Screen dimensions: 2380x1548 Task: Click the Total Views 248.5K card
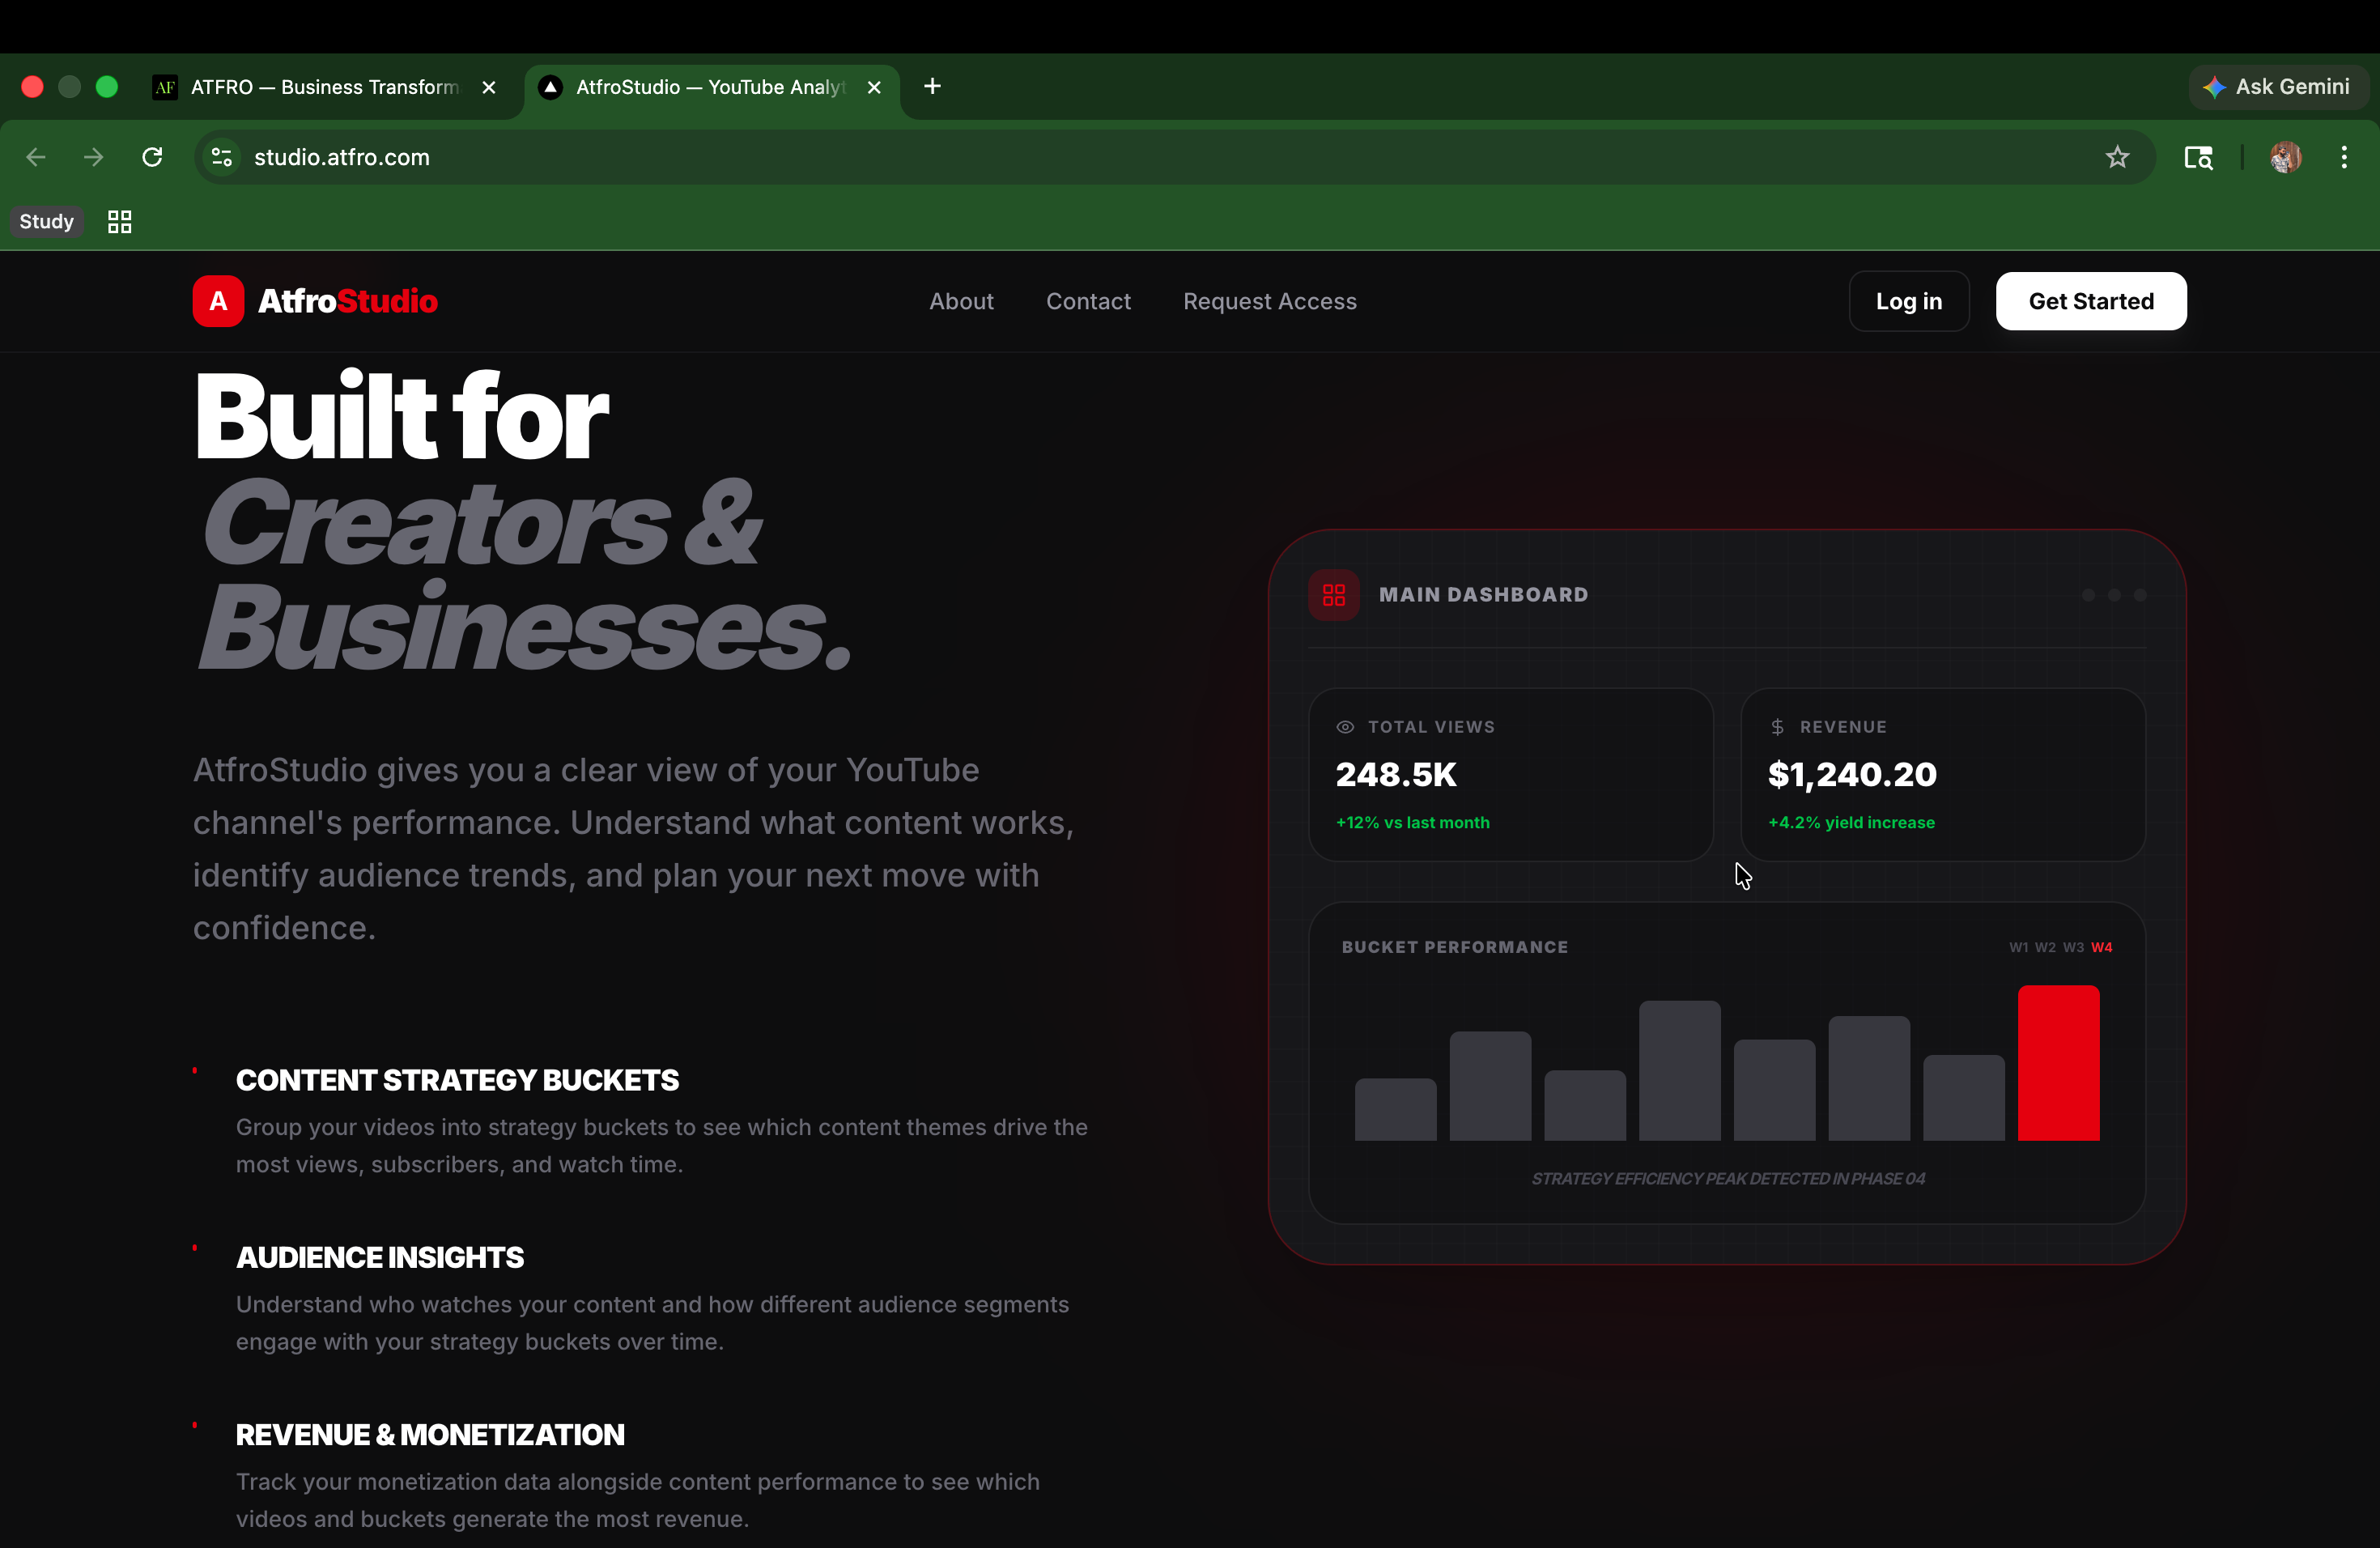[x=1511, y=774]
